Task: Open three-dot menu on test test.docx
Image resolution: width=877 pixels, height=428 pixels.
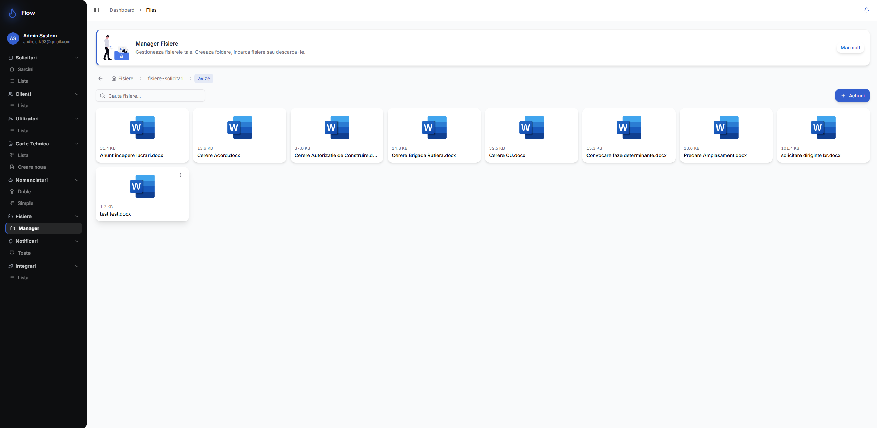Action: tap(181, 175)
